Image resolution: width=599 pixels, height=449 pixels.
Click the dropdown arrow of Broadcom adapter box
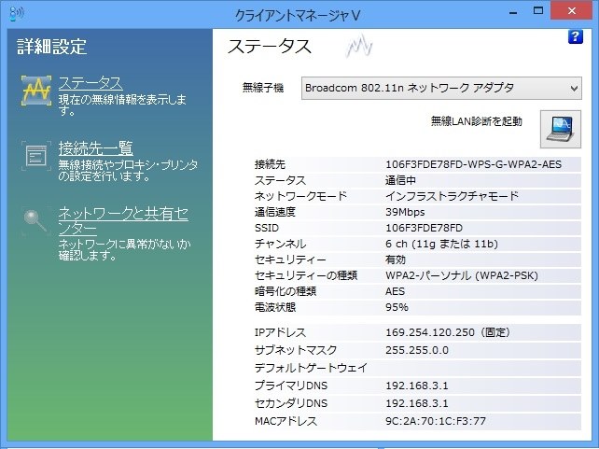tap(574, 89)
